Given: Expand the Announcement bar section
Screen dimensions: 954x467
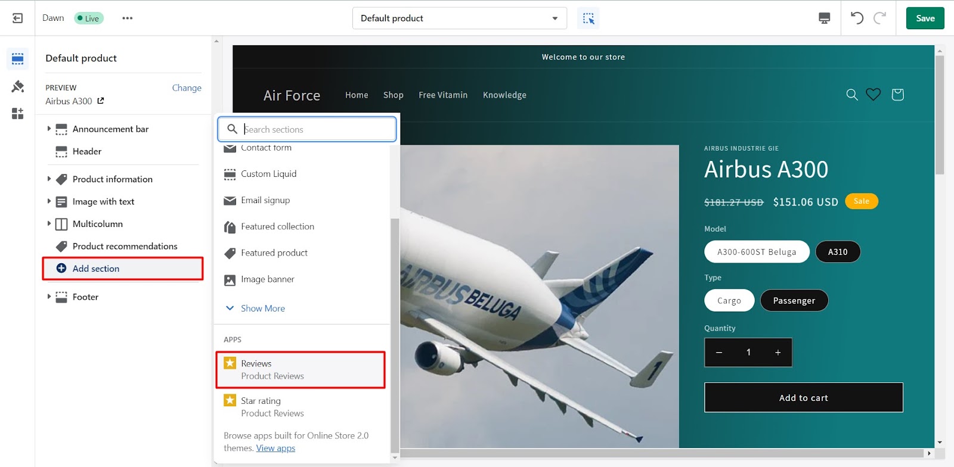Looking at the screenshot, I should [49, 129].
